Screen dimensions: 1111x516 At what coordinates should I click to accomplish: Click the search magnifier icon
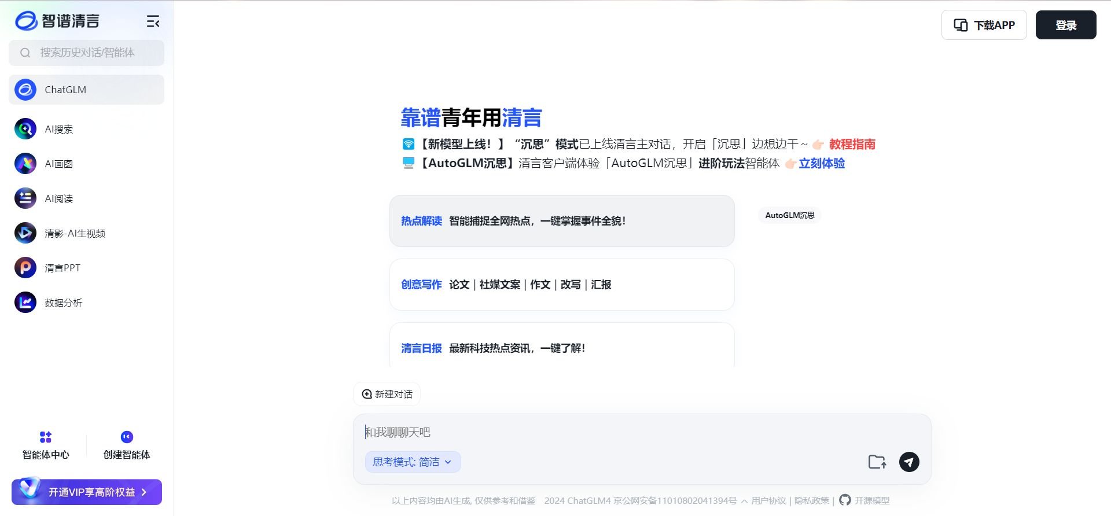25,53
